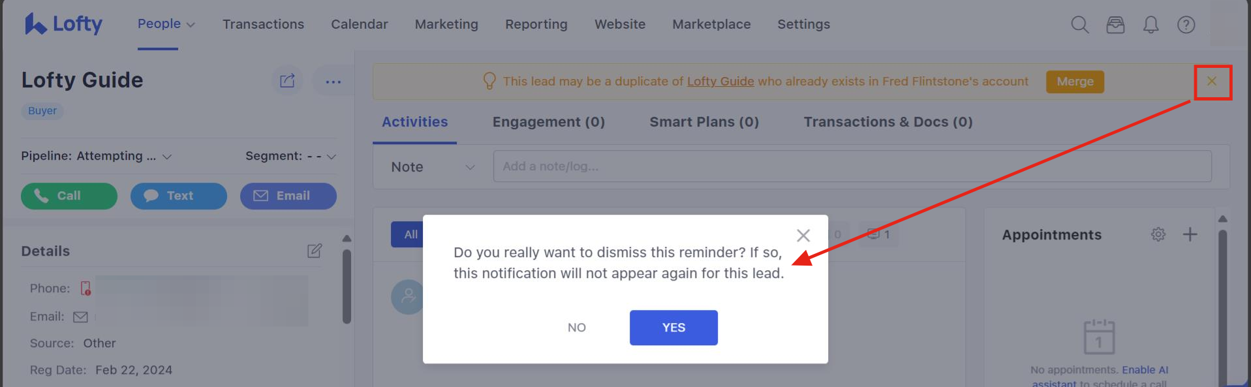Image resolution: width=1251 pixels, height=387 pixels.
Task: Click the Add a note/log field
Action: (x=852, y=166)
